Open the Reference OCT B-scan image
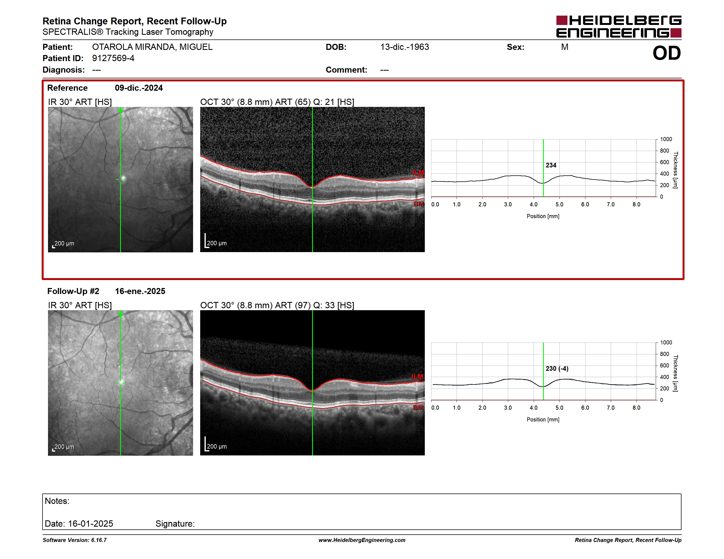Image resolution: width=724 pixels, height=559 pixels. (x=312, y=179)
